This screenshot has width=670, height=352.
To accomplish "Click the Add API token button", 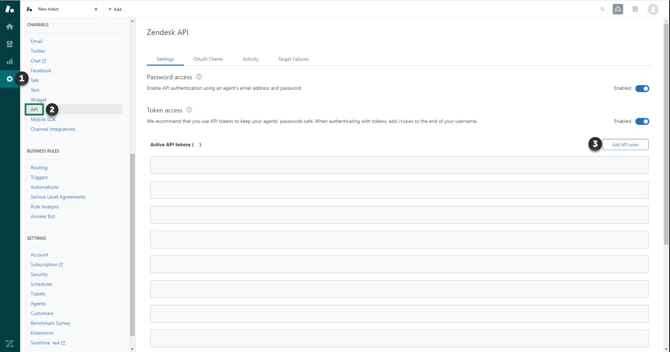I will click(x=625, y=145).
